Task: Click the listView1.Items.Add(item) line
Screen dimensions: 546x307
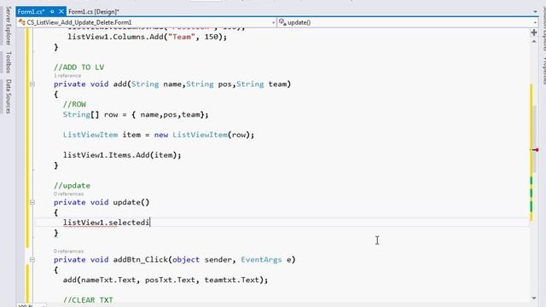Action: pos(122,155)
